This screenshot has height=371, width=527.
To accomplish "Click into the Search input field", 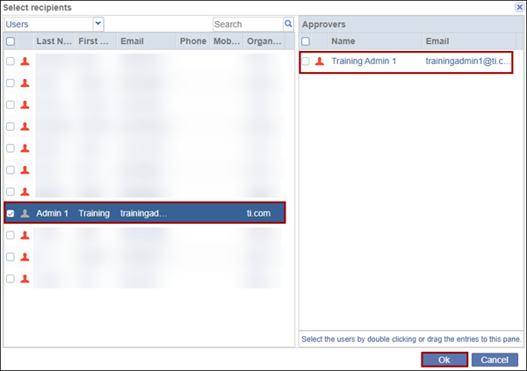I will [x=246, y=24].
